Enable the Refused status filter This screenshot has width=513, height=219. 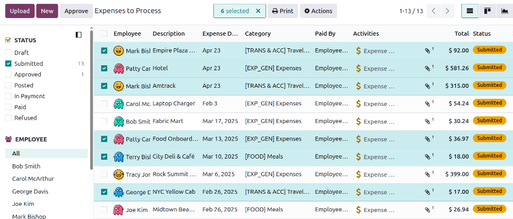click(x=8, y=118)
